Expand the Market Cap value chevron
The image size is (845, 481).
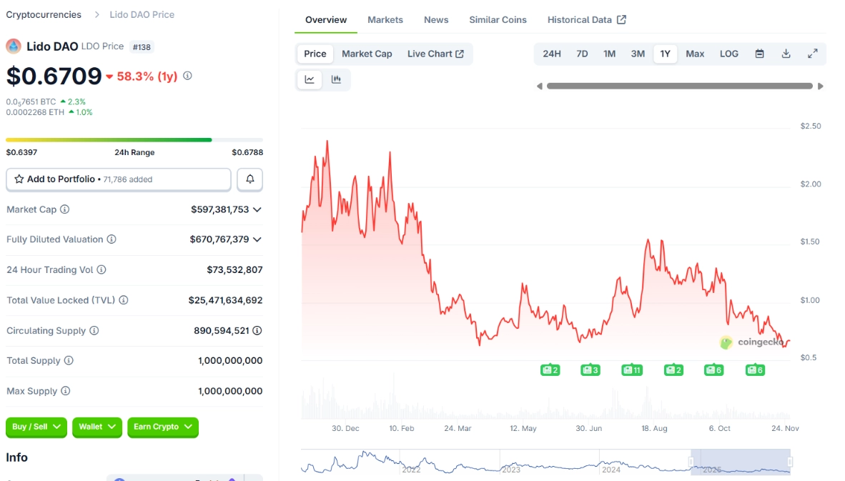pos(257,209)
